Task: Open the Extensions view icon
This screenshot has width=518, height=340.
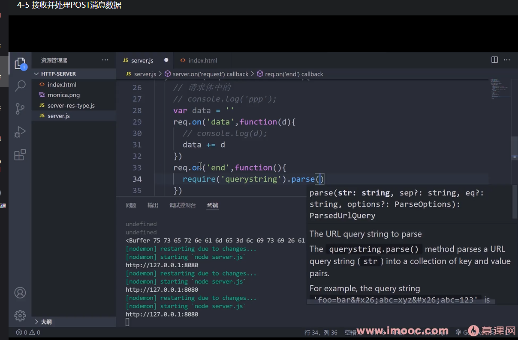Action: (20, 155)
